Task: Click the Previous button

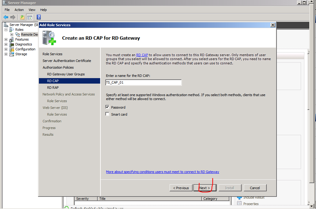Action: click(x=181, y=188)
